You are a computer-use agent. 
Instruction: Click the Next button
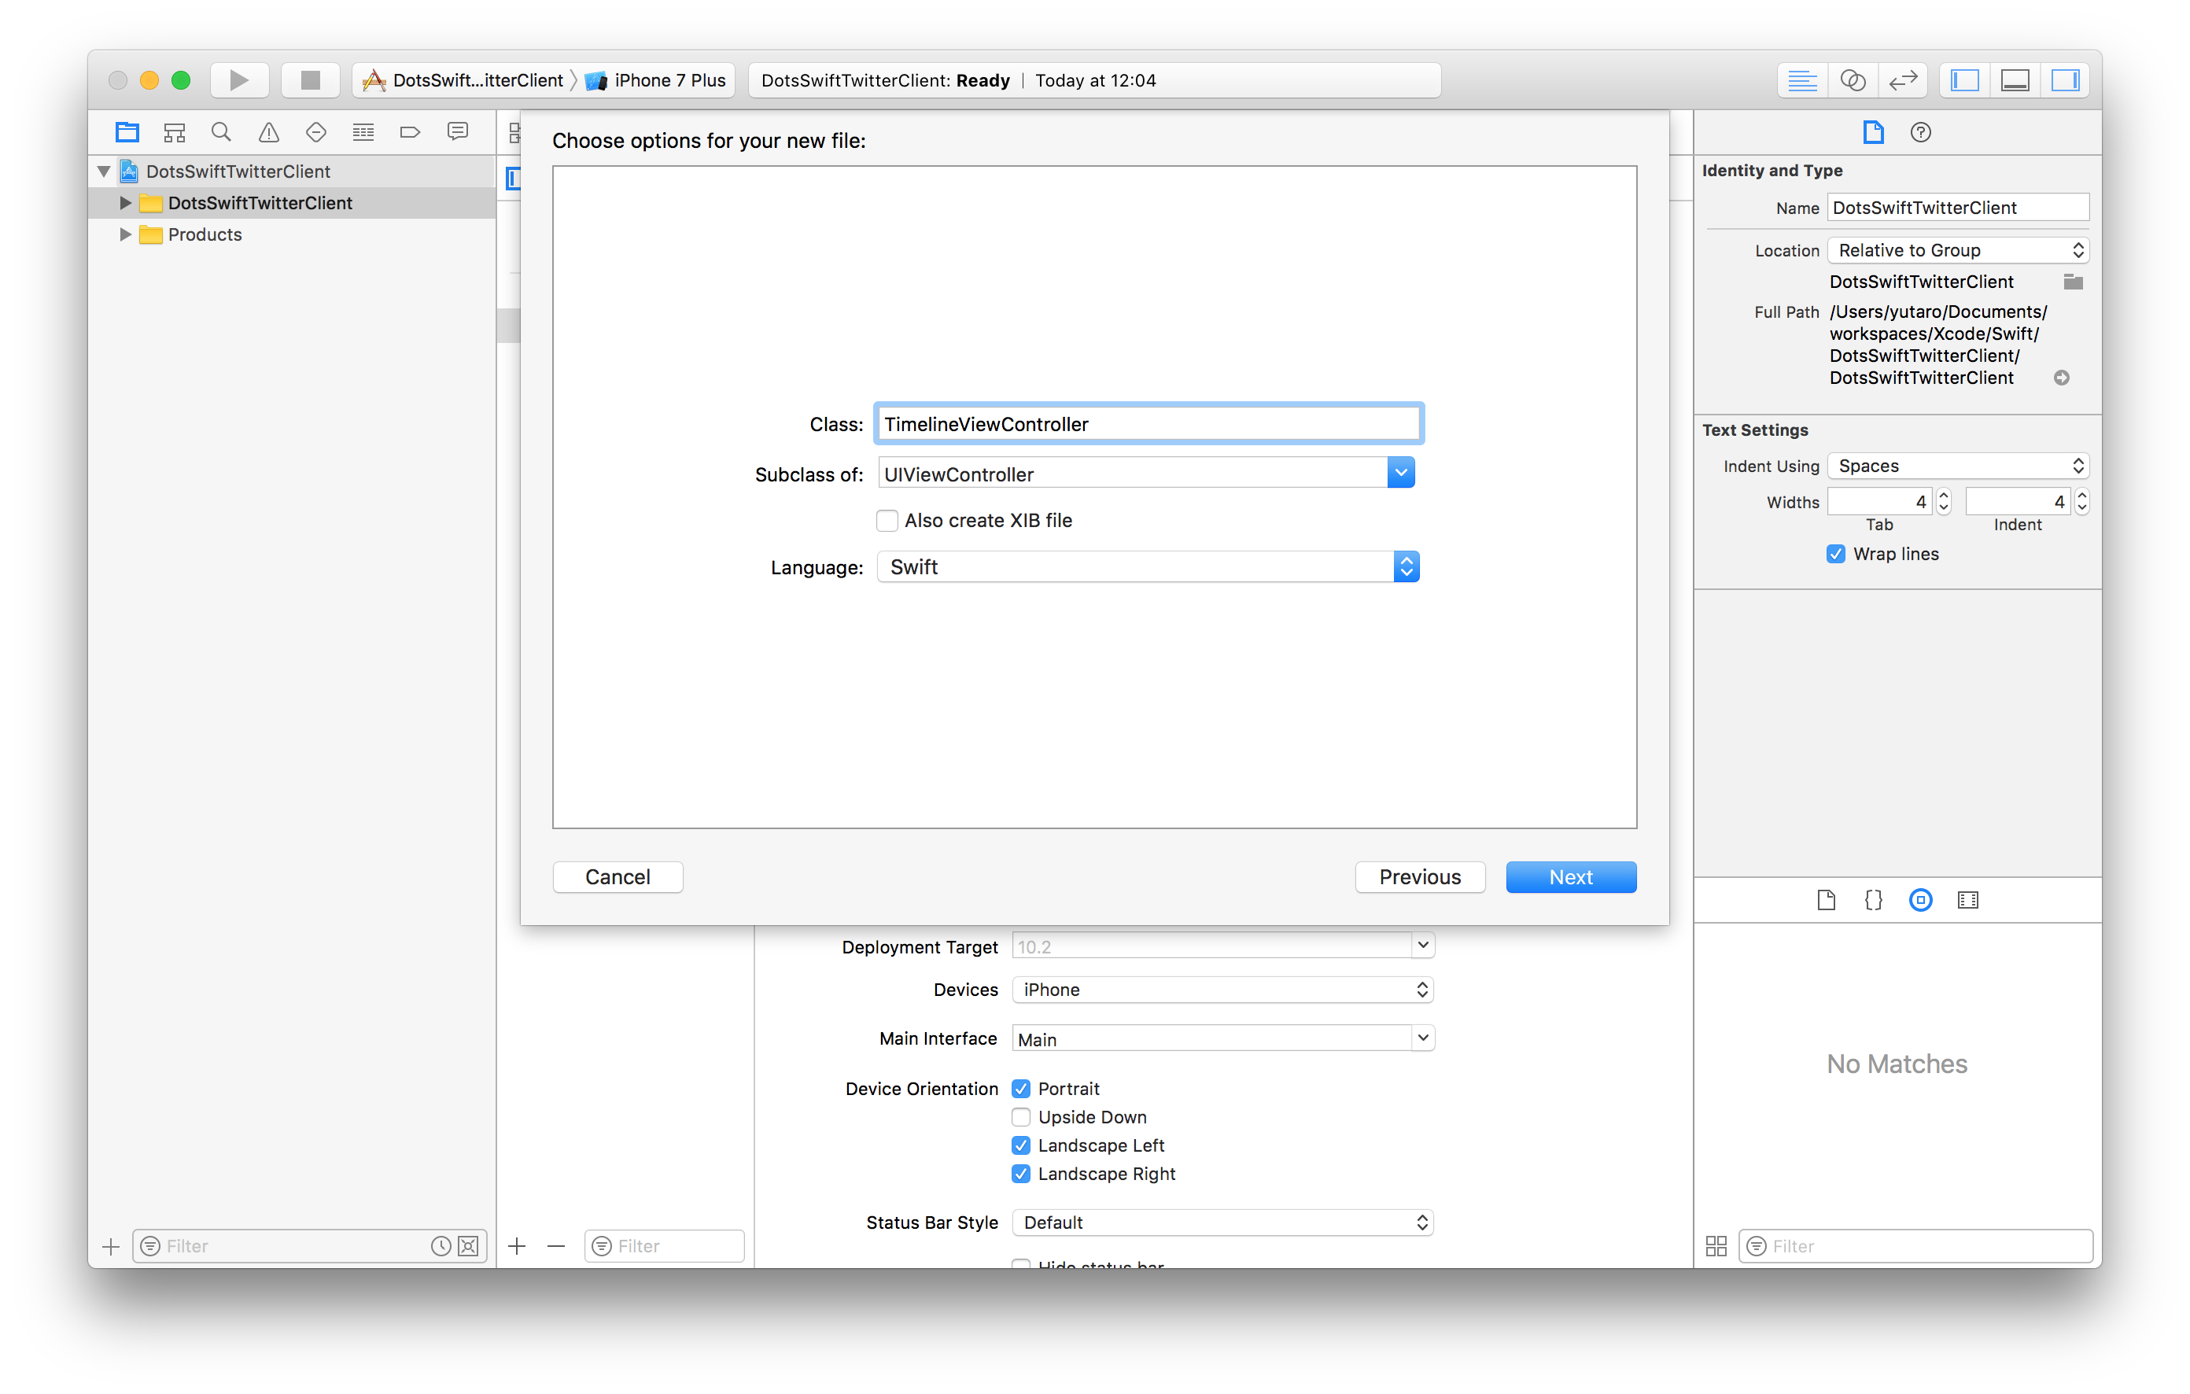pyautogui.click(x=1571, y=876)
